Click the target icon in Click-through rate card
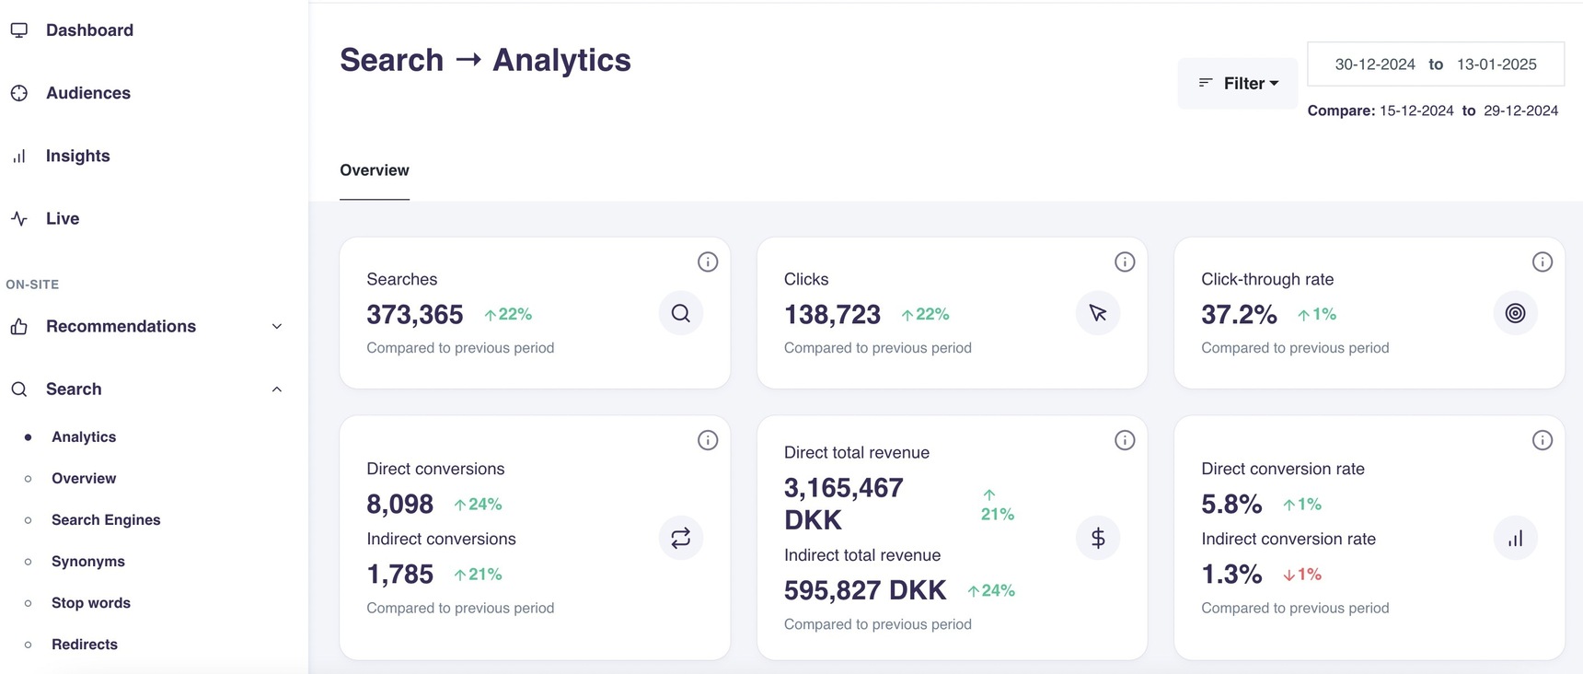Image resolution: width=1583 pixels, height=674 pixels. 1515,313
